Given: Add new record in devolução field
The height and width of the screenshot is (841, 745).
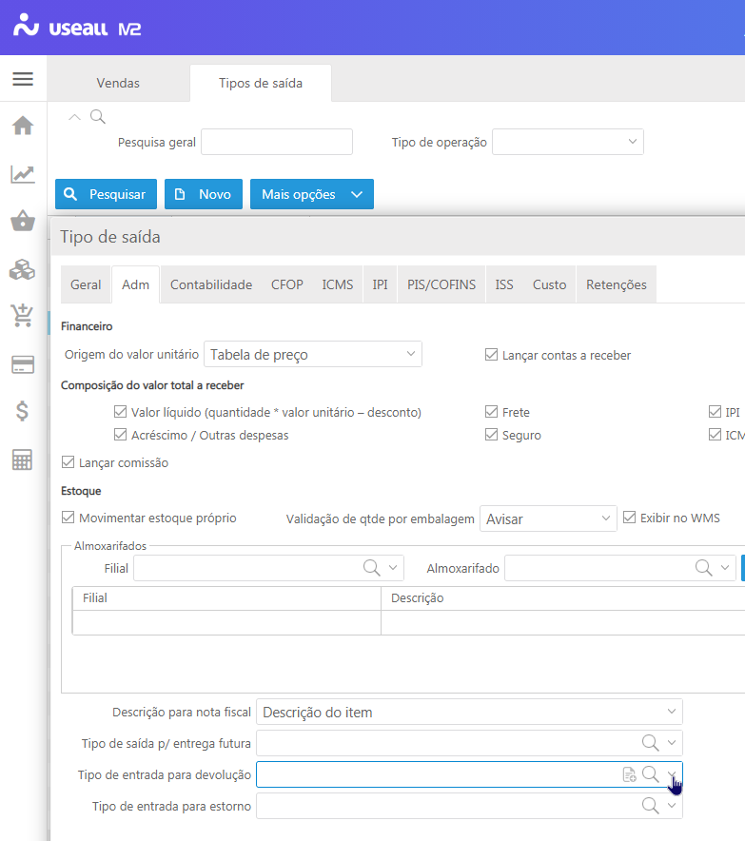Looking at the screenshot, I should coord(629,774).
